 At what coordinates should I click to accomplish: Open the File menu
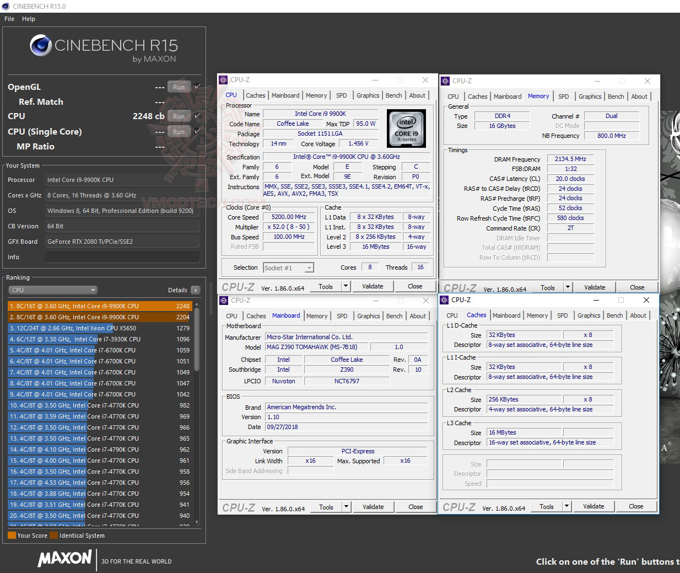click(9, 18)
